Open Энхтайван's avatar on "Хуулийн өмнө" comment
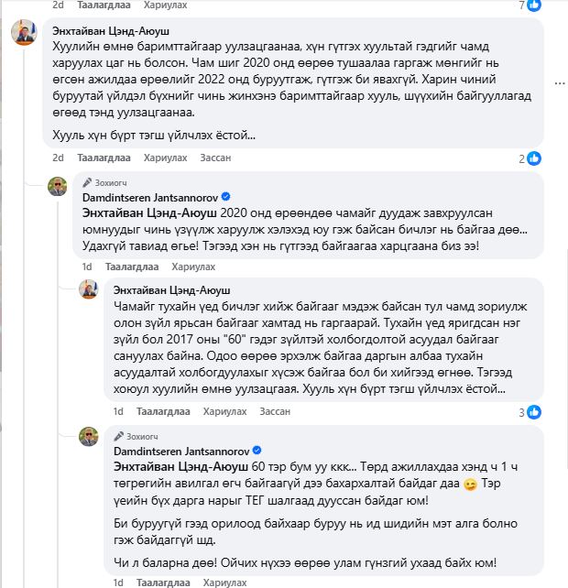Image resolution: width=568 pixels, height=588 pixels. 23,36
